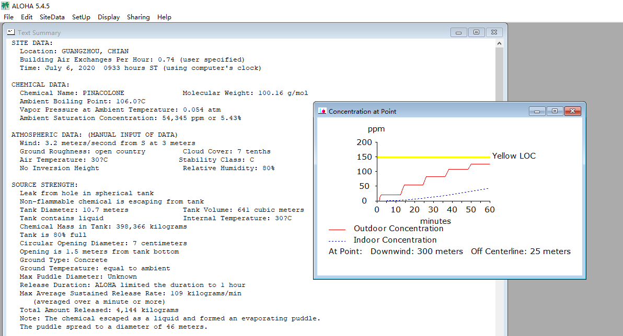The image size is (623, 336).
Task: Click Stability Class: C
Action: click(216, 160)
